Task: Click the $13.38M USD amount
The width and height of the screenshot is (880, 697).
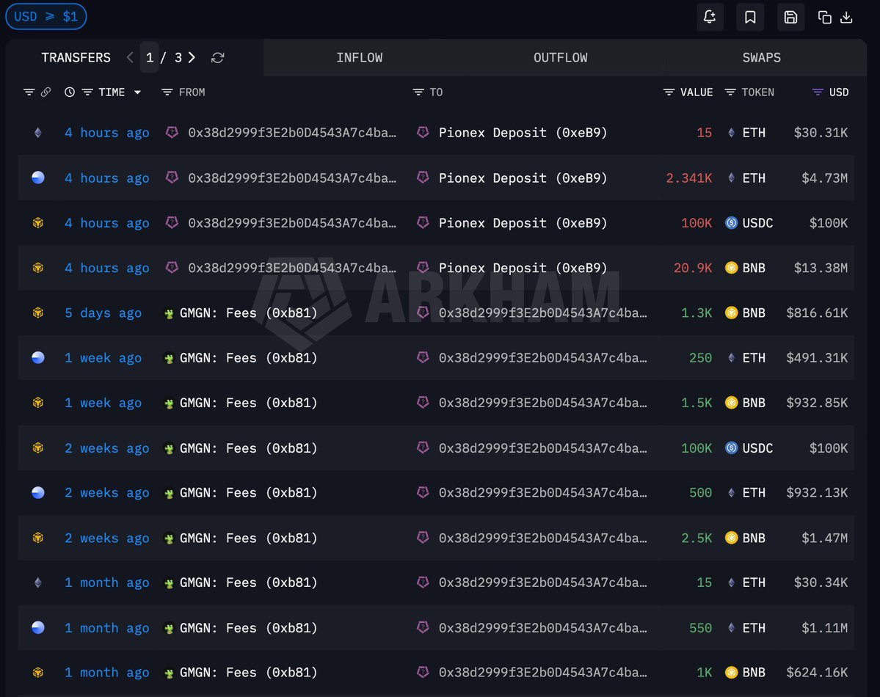Action: pos(821,268)
